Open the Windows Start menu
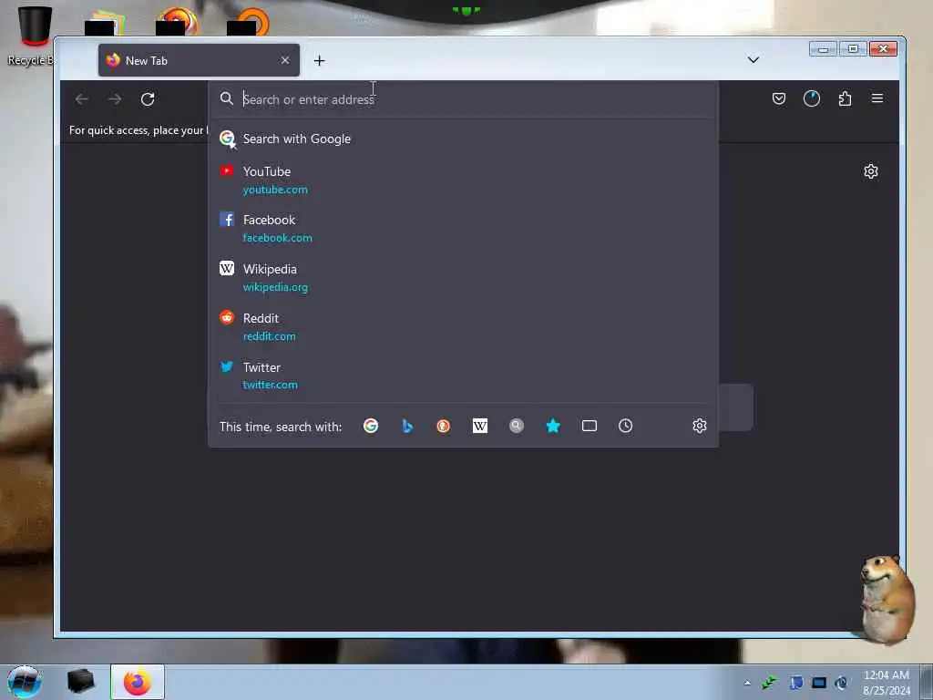Image resolution: width=933 pixels, height=700 pixels. (25, 682)
